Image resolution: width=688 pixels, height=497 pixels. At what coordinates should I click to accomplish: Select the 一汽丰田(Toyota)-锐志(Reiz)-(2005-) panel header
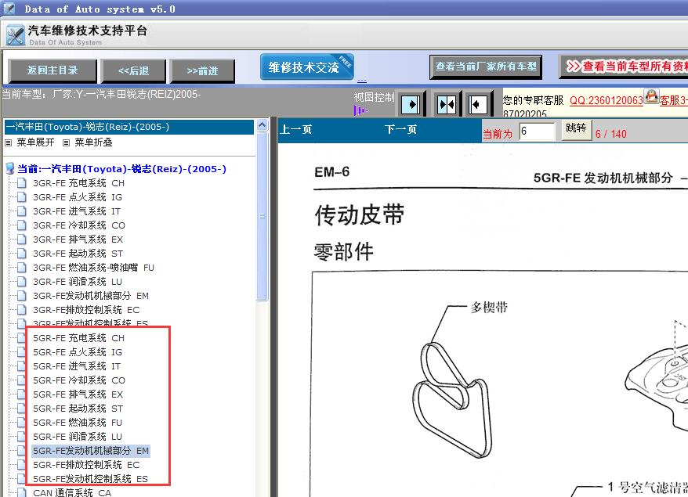pos(129,127)
